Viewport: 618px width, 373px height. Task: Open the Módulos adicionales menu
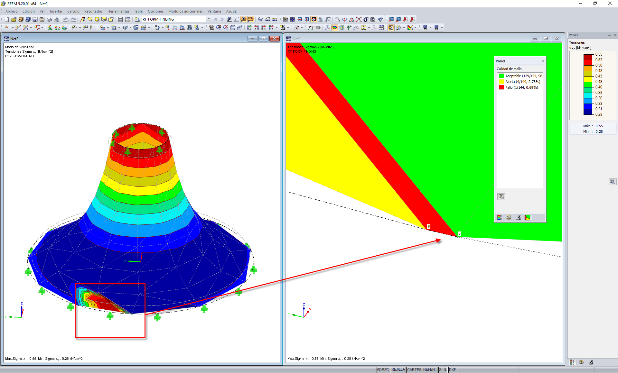[x=185, y=11]
